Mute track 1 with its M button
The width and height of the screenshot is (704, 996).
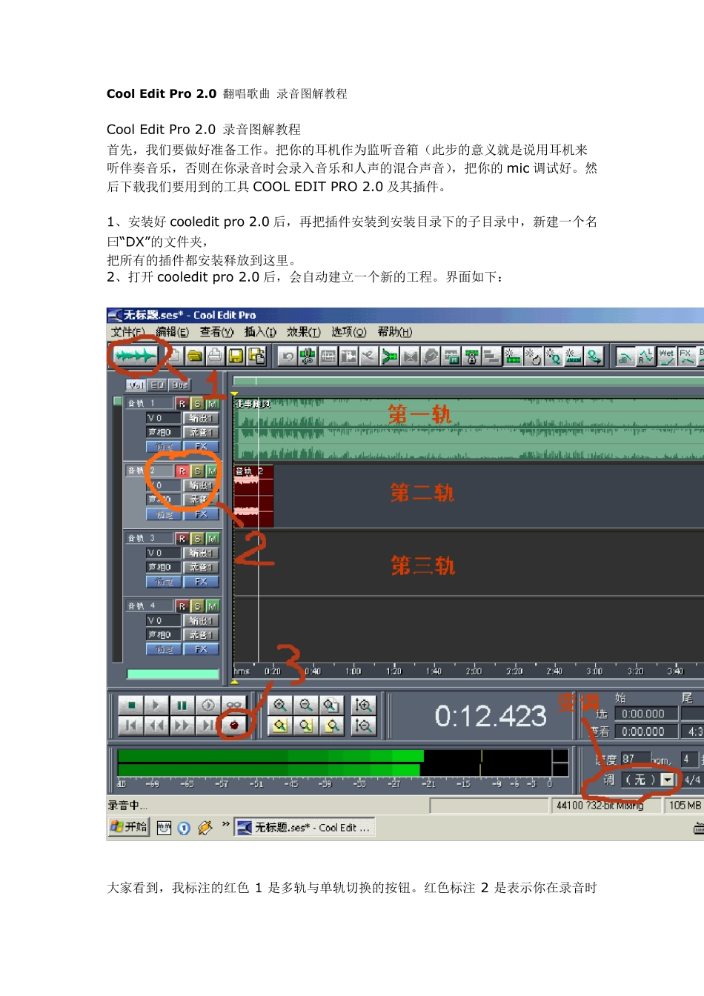(x=212, y=404)
